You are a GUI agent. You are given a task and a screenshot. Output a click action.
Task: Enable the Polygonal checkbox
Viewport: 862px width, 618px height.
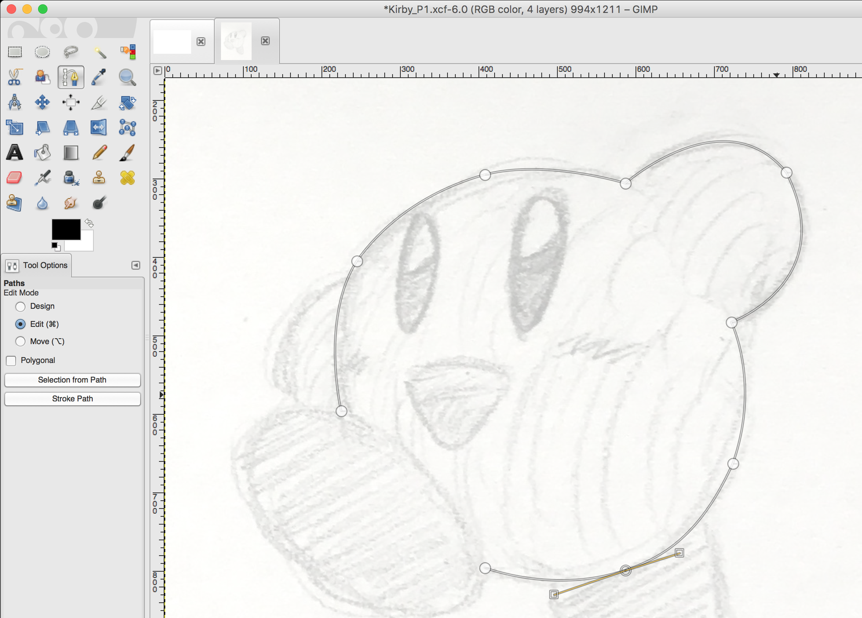pyautogui.click(x=11, y=361)
